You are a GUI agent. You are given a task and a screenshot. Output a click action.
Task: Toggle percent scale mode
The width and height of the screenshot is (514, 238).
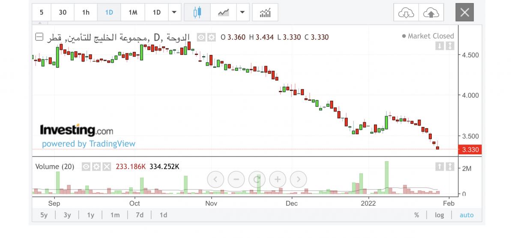pyautogui.click(x=416, y=215)
